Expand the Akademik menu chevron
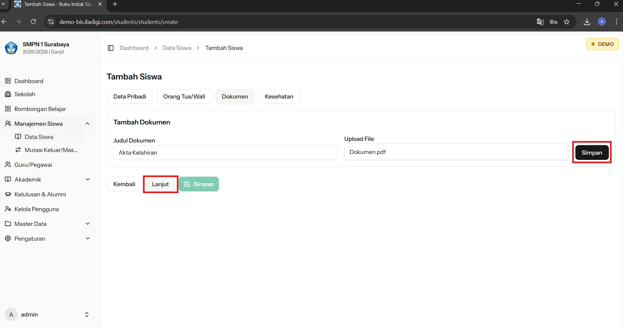This screenshot has height=327, width=623. (88, 179)
